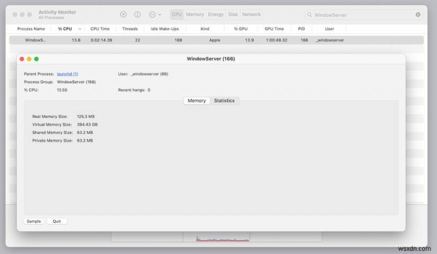Image resolution: width=437 pixels, height=254 pixels.
Task: Close the WindowServer (166) info window
Action: tap(22, 59)
